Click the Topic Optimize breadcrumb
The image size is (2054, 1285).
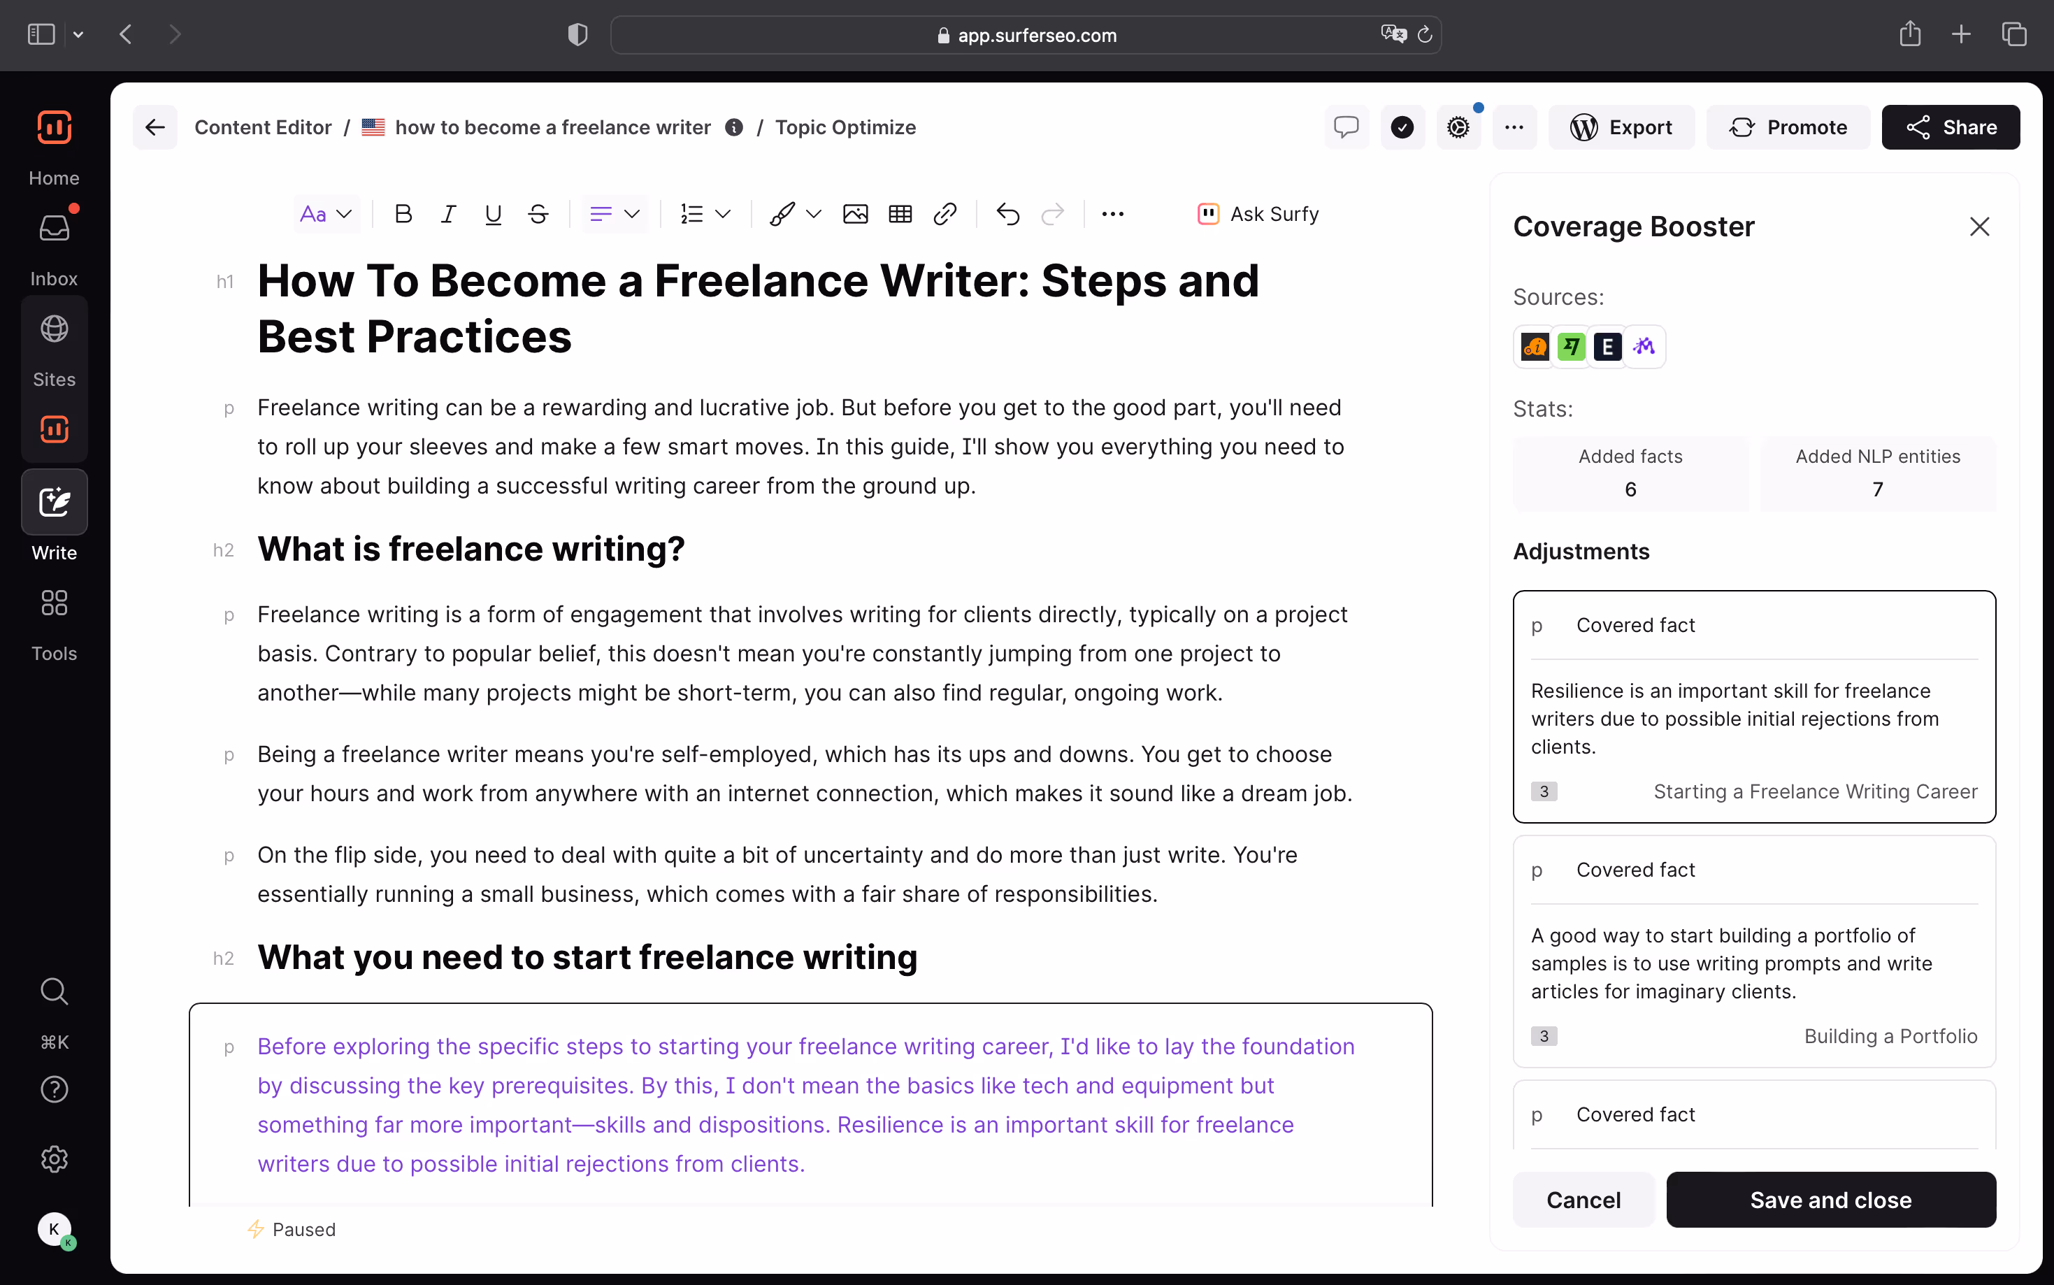pos(845,127)
